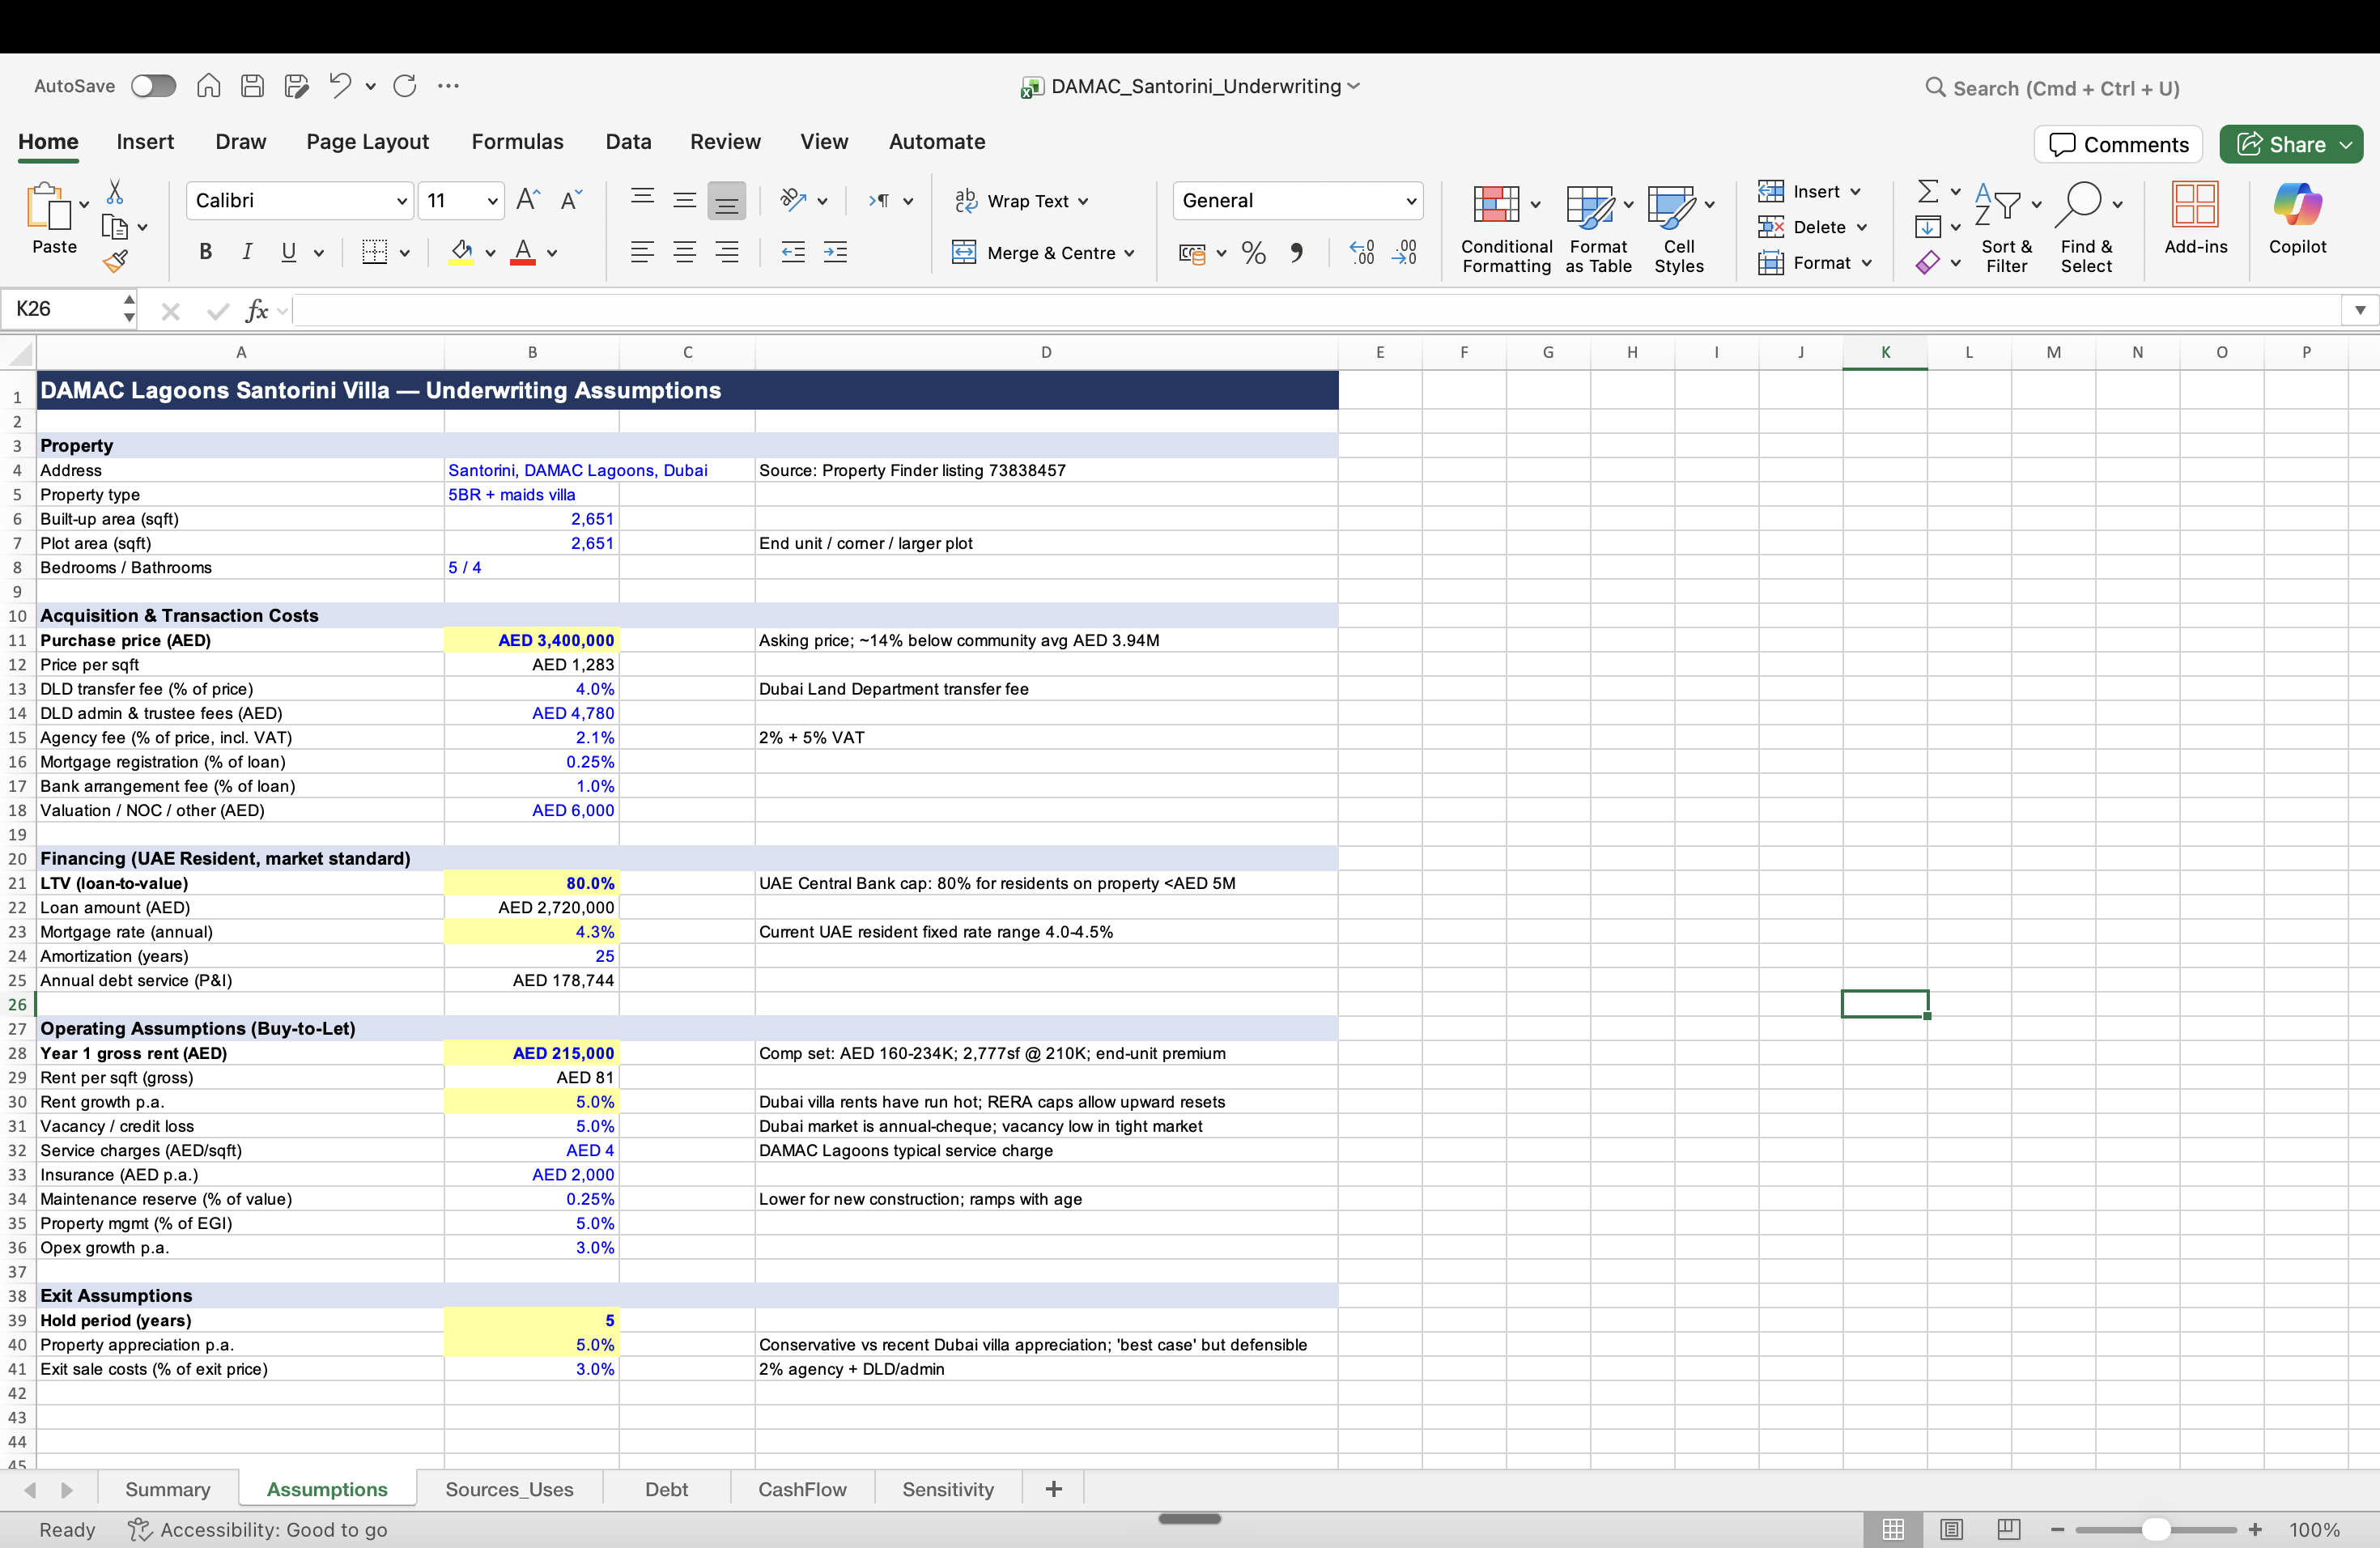Open the font size 11 dropdown
The height and width of the screenshot is (1548, 2380).
pos(492,201)
